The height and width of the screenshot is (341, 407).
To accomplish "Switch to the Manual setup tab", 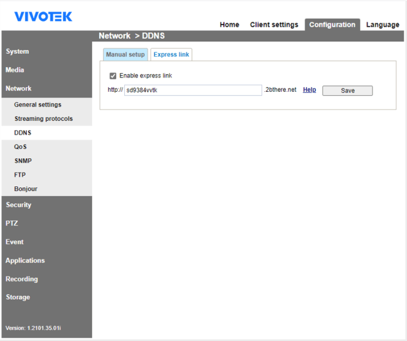I will (x=125, y=55).
